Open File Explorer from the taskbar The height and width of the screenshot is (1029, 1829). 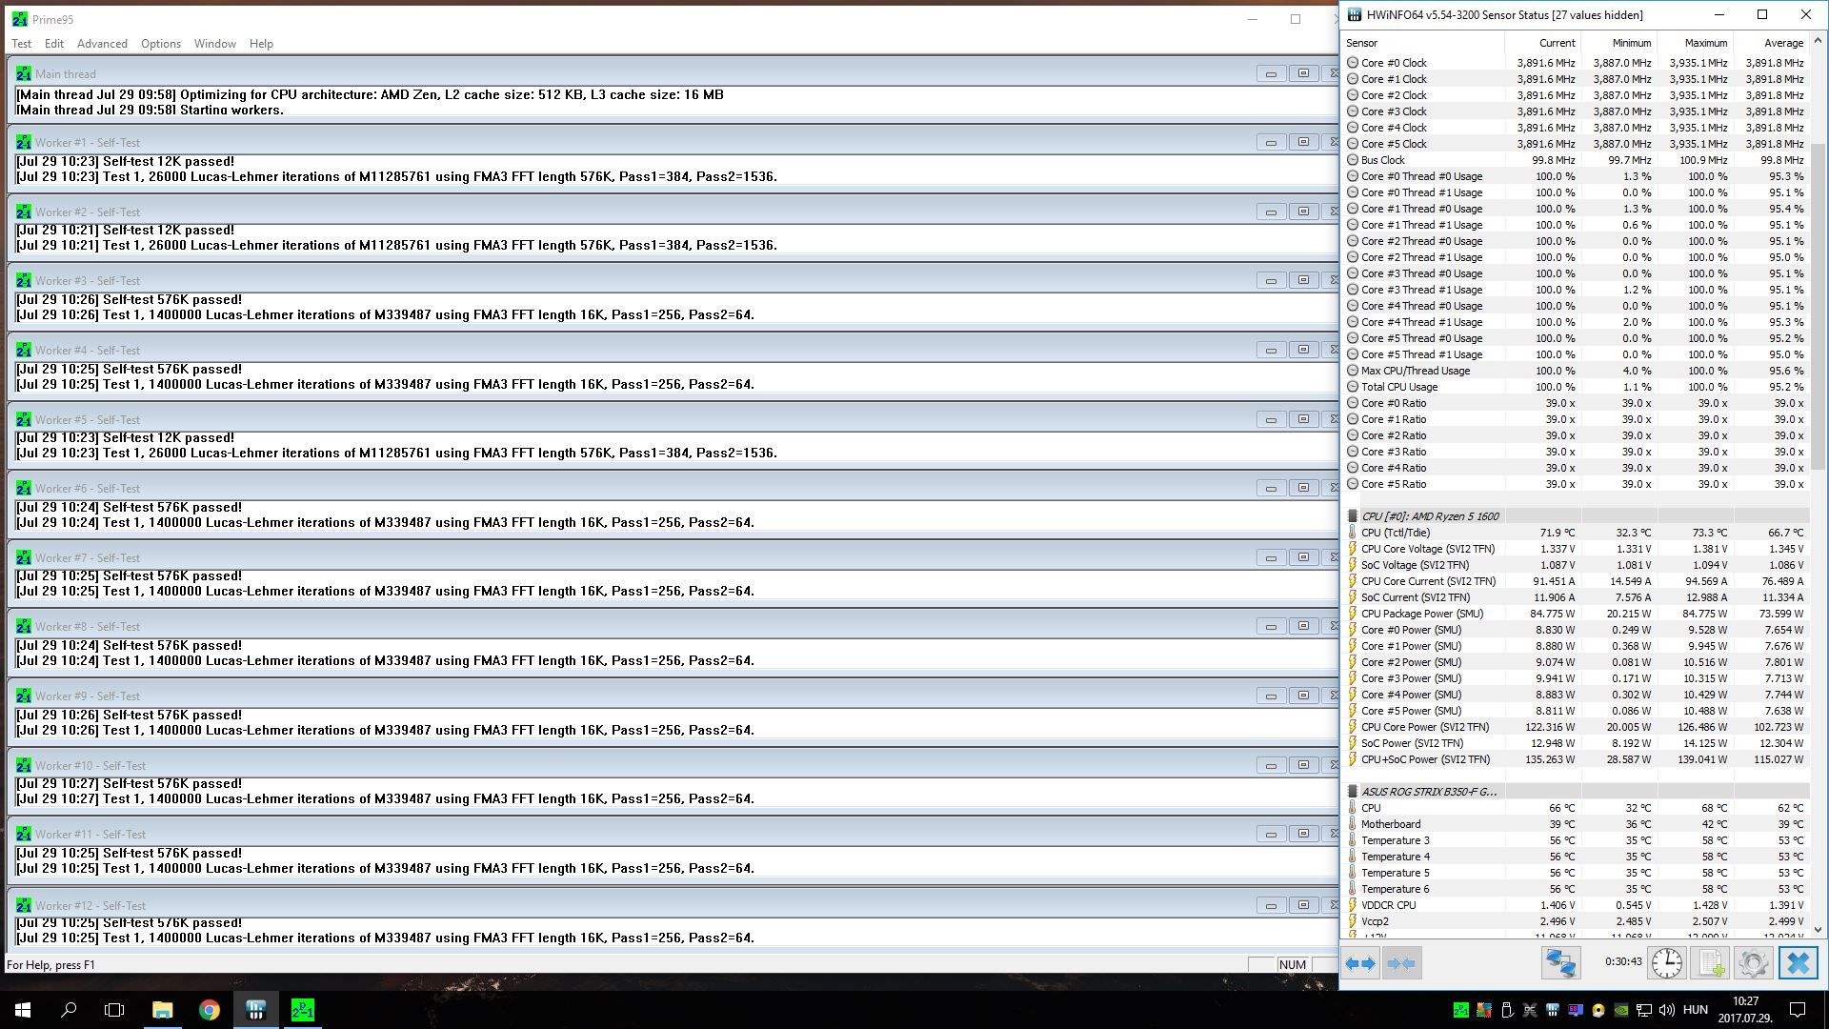pos(162,1010)
